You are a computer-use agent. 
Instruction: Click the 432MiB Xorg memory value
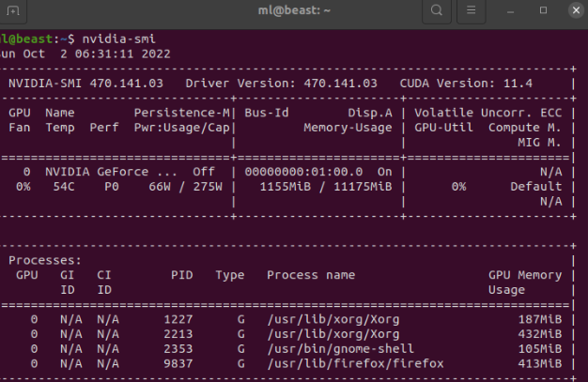tap(541, 334)
